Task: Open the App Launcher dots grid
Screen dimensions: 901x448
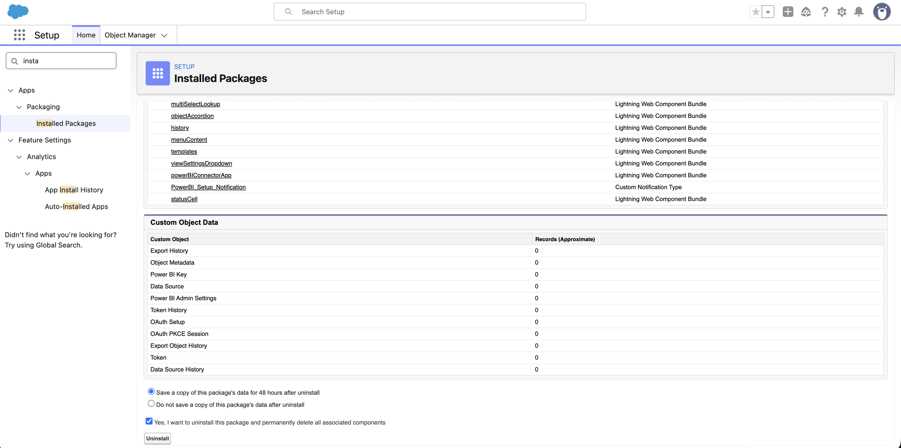Action: pos(20,35)
